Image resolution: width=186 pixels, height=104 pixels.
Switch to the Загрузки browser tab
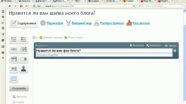(26, 1)
